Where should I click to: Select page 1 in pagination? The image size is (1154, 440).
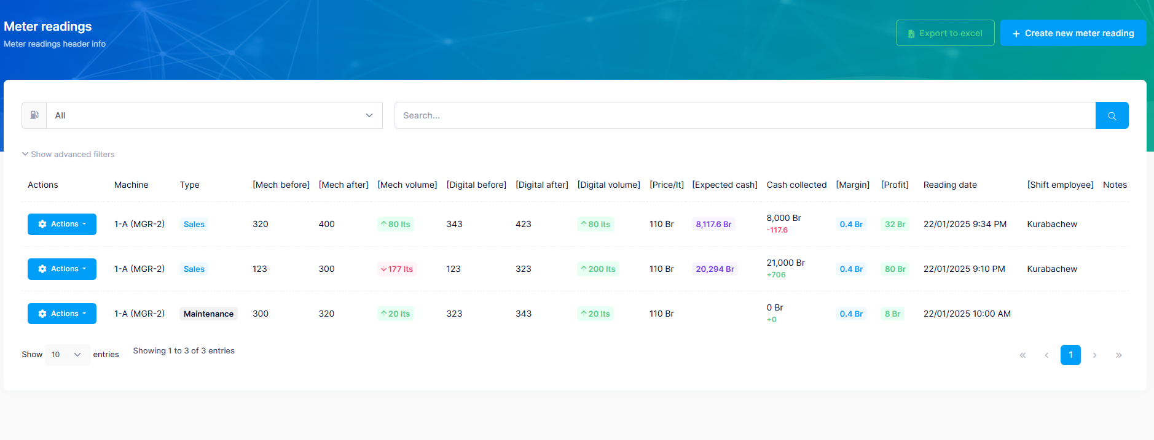coord(1070,355)
